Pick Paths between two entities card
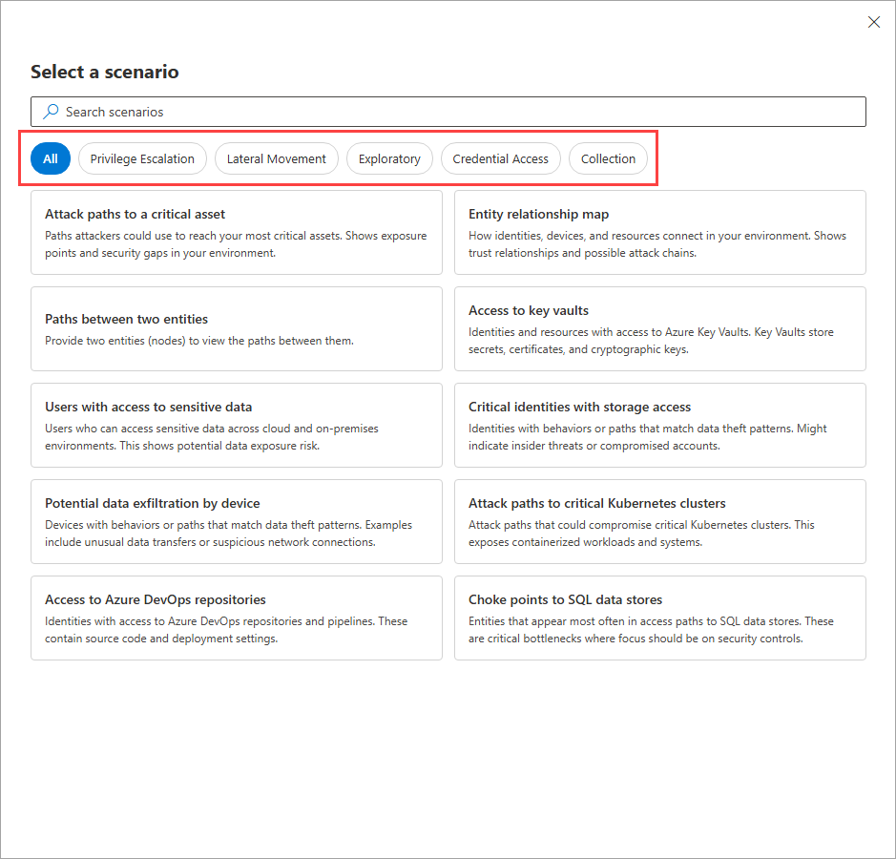Screen dimensions: 896x859 pyautogui.click(x=237, y=328)
